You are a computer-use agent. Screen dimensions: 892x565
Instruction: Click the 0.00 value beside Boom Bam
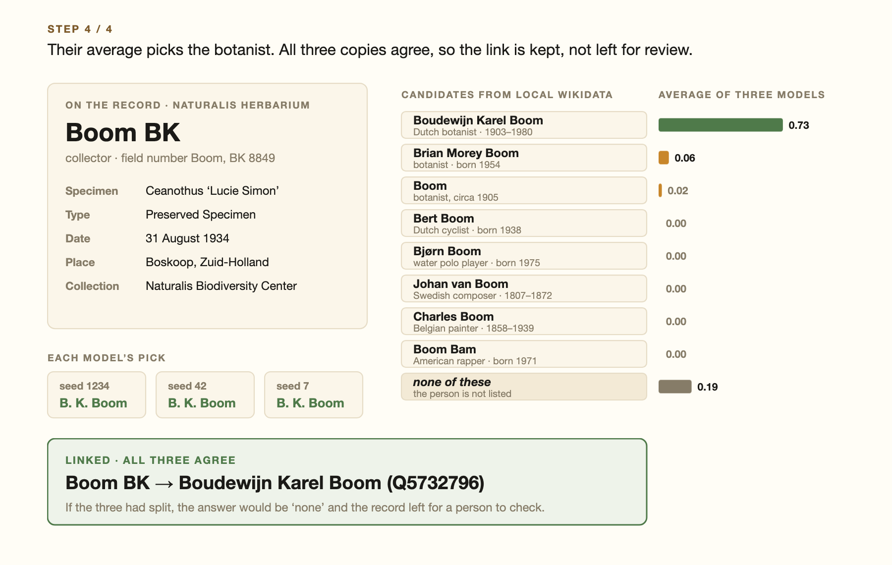pos(676,354)
